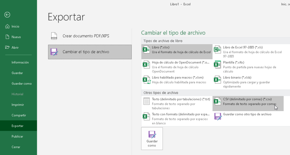The height and width of the screenshot is (155, 290).
Task: Click the OpenDocument spreadsheet icon
Action: point(146,65)
